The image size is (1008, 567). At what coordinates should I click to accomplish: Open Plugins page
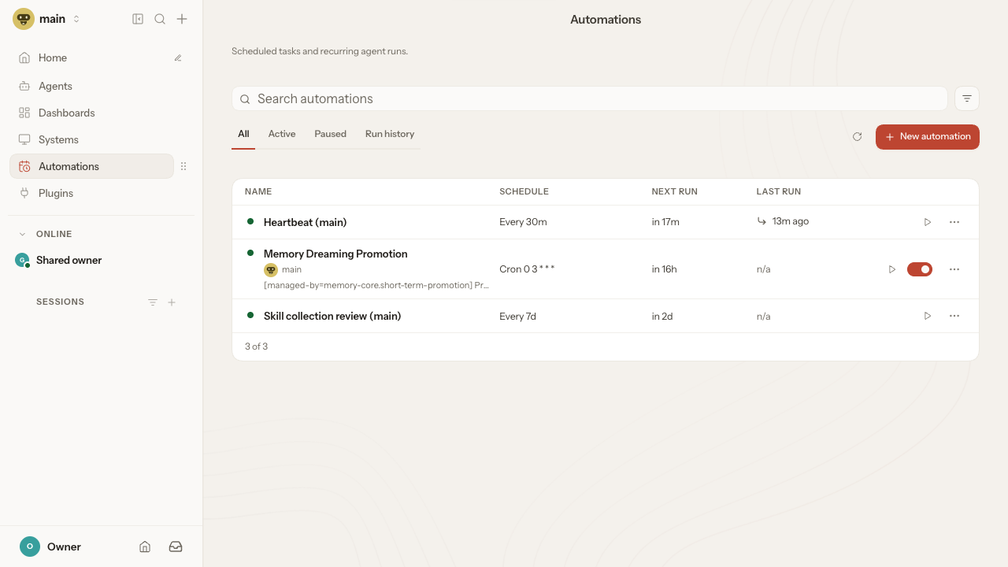(x=91, y=193)
